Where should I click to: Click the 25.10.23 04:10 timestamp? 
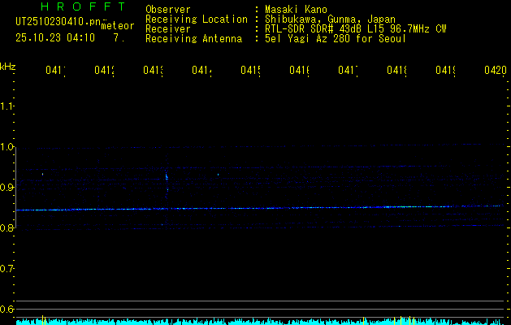pyautogui.click(x=55, y=37)
